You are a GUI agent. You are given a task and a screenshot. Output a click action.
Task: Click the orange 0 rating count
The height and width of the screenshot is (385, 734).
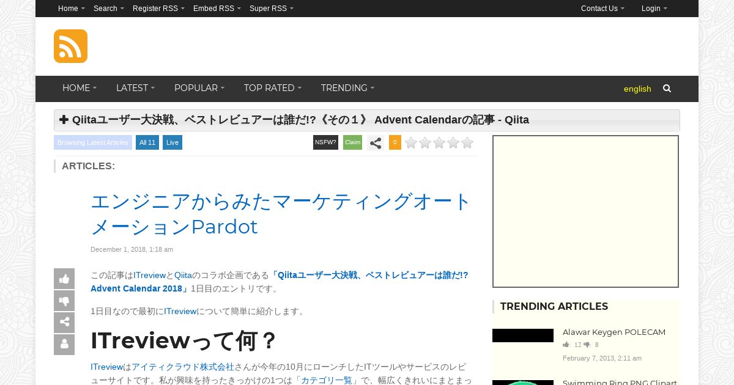[x=395, y=142]
